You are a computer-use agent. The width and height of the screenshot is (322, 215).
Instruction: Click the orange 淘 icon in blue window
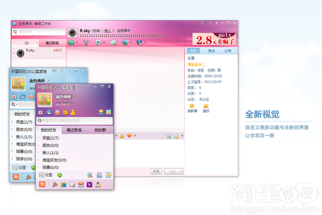[16, 177]
